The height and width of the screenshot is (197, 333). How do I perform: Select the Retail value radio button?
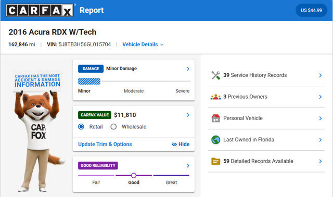click(81, 127)
